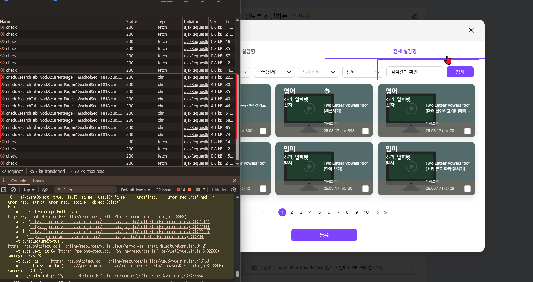
Task: Clear the console with the clear icon
Action: pyautogui.click(x=13, y=190)
